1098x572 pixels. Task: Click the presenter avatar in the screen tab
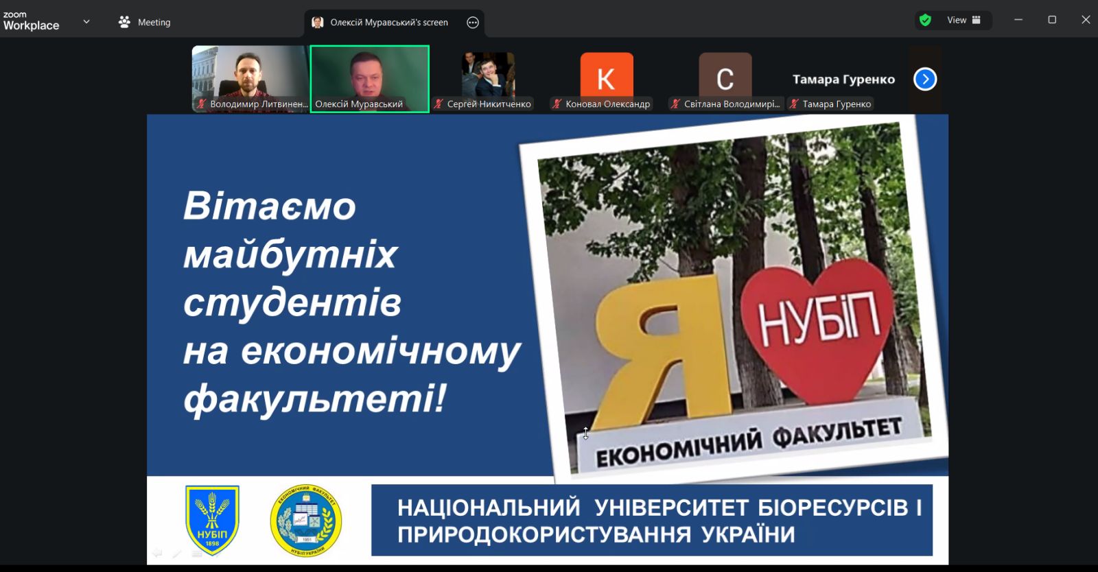(317, 23)
